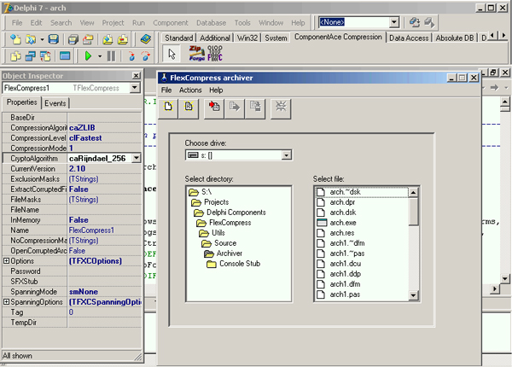Click the extract files toolbar icon

point(234,107)
